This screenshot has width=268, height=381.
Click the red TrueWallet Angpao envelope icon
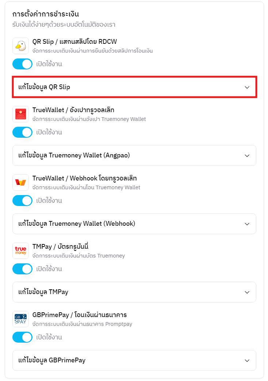pyautogui.click(x=20, y=114)
